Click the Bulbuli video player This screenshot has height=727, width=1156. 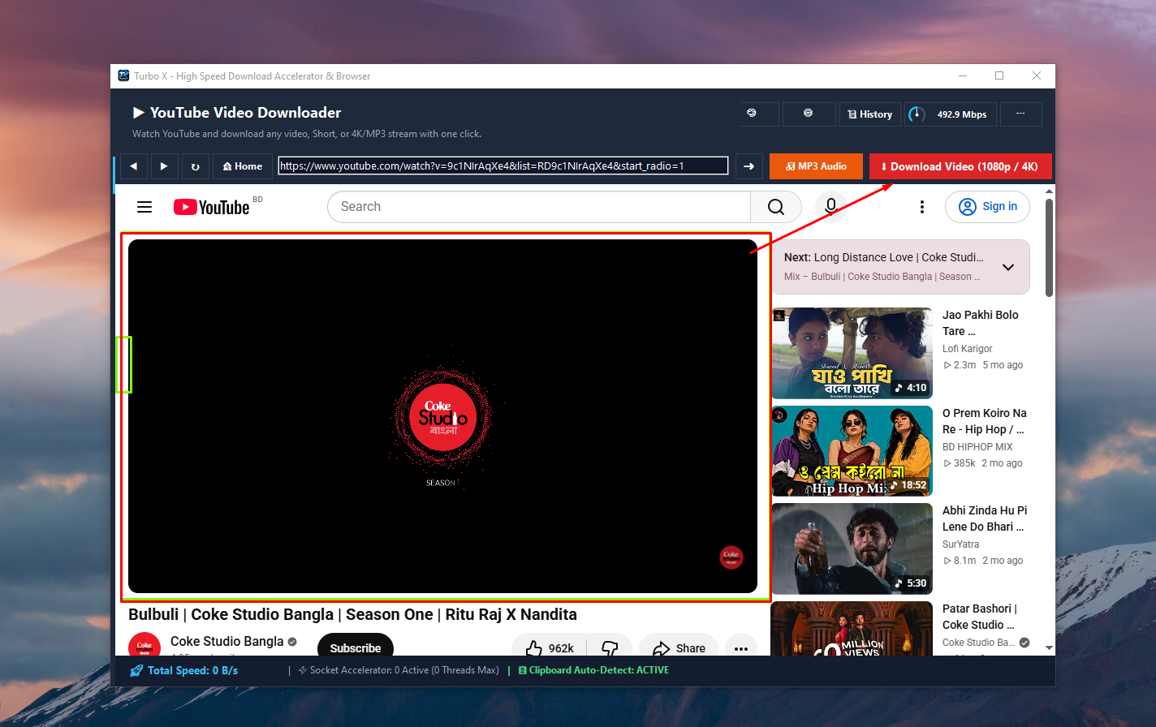[443, 416]
